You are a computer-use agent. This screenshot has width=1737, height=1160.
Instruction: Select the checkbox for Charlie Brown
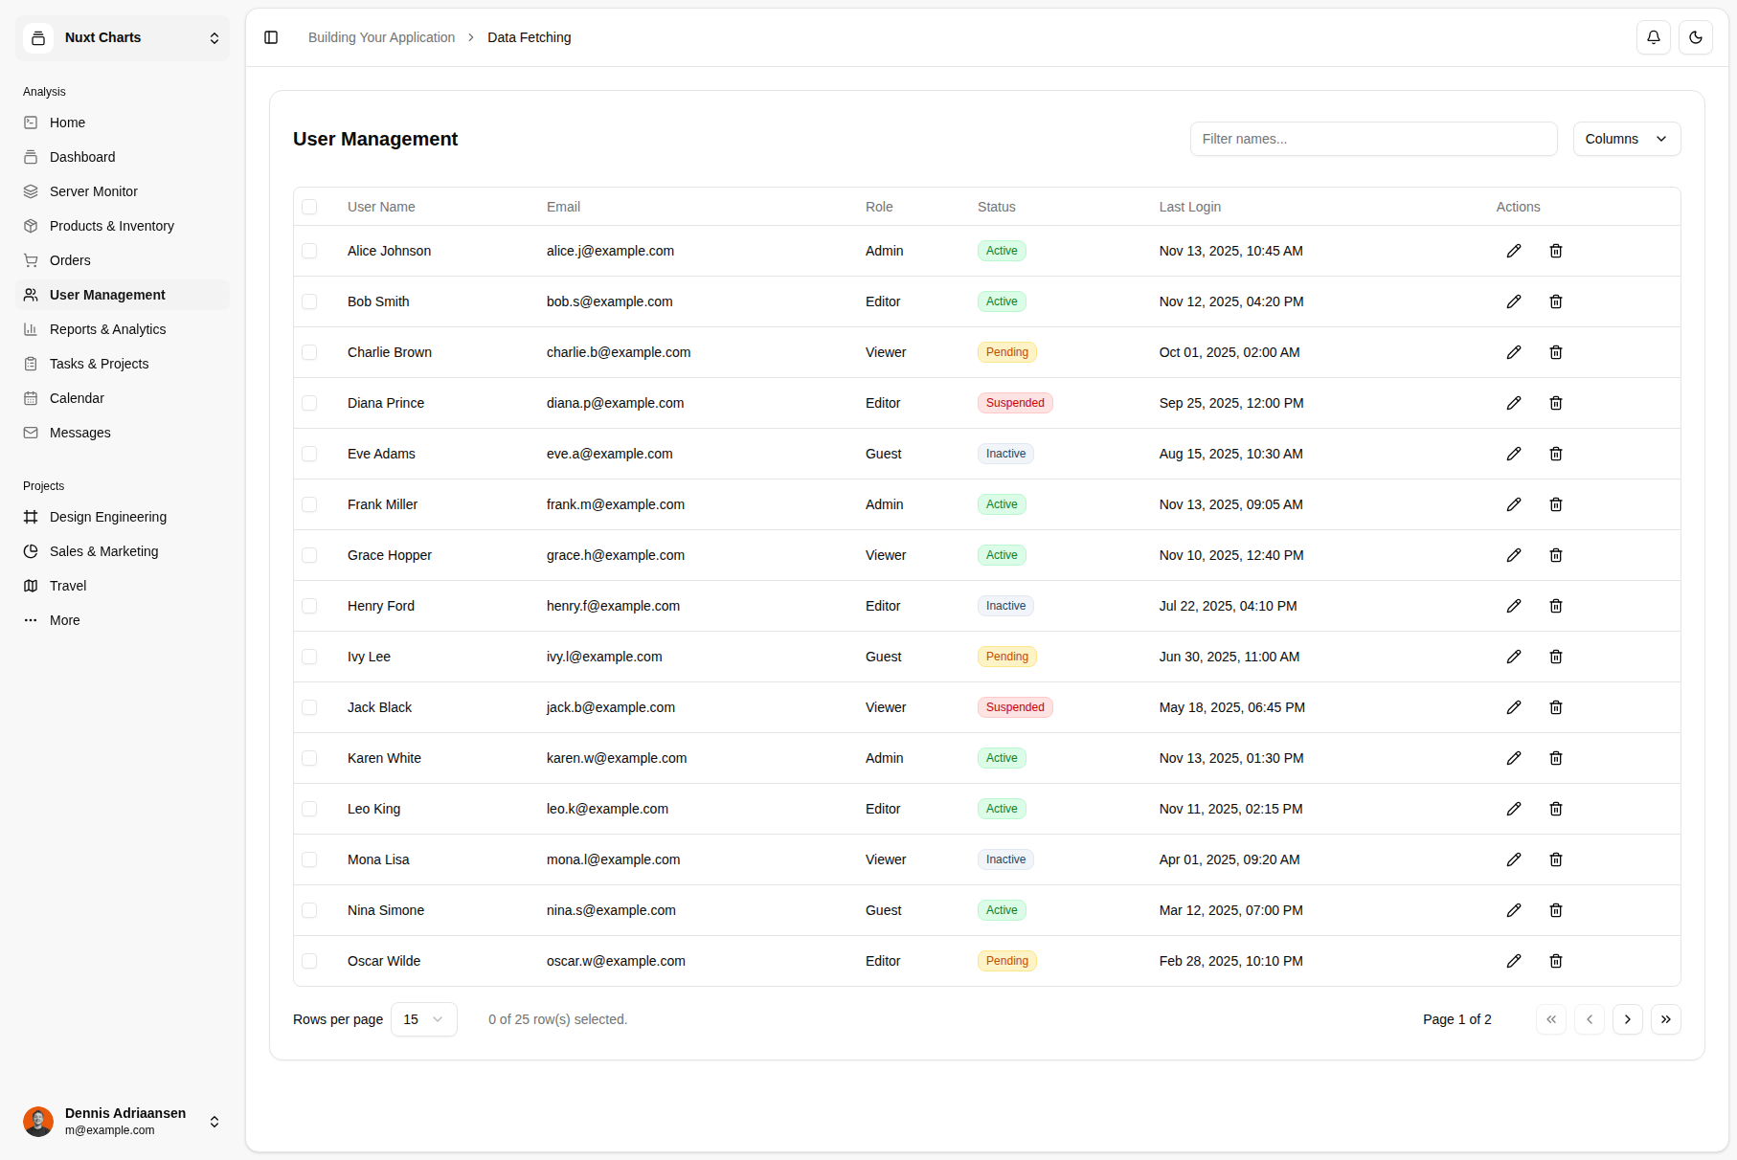pos(309,352)
